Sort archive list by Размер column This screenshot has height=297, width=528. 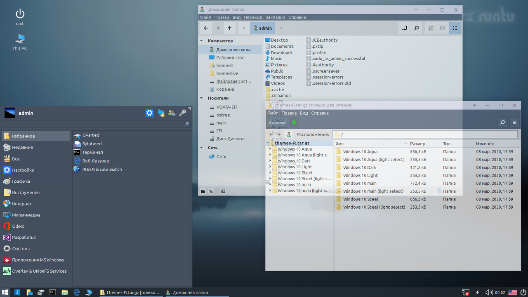point(424,144)
